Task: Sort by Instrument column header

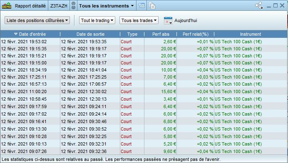Action: 251,34
